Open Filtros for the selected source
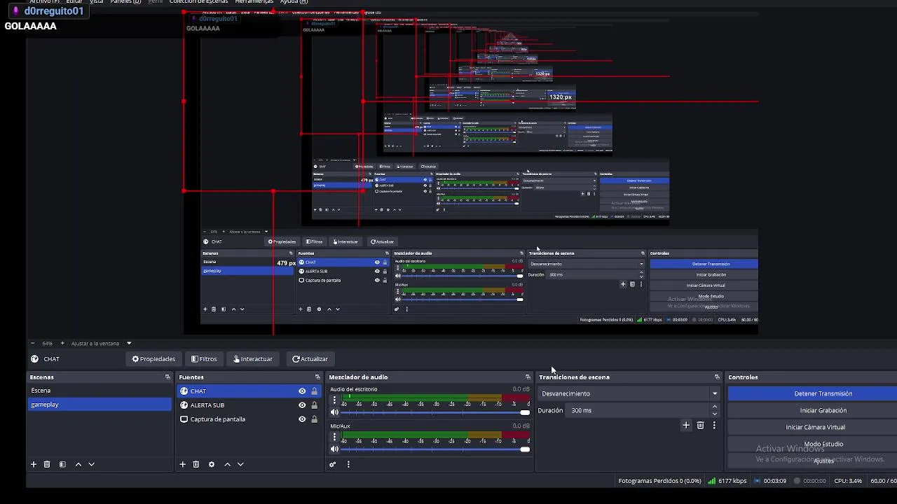This screenshot has height=504, width=897. [204, 359]
